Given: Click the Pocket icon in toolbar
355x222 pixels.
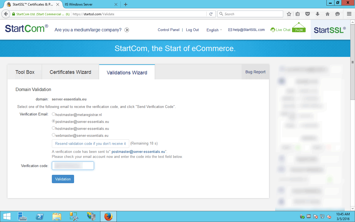Looking at the screenshot, I should click(308, 14).
